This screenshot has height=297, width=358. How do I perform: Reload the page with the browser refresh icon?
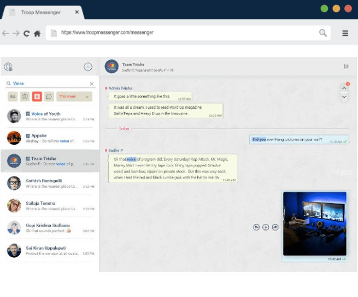(26, 33)
